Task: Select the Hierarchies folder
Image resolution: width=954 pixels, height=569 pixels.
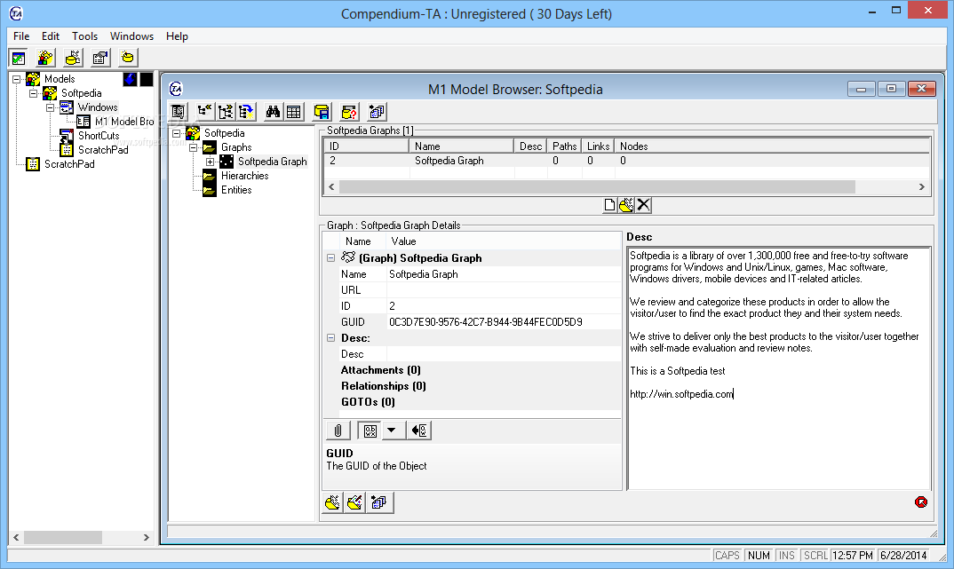Action: (244, 176)
